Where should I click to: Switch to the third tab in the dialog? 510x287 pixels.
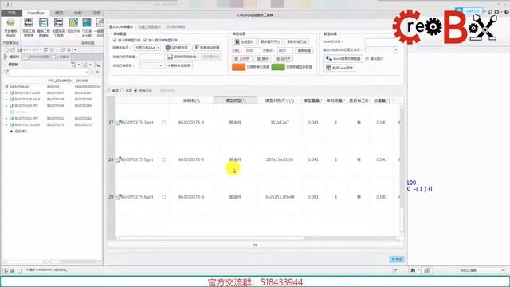coord(175,26)
